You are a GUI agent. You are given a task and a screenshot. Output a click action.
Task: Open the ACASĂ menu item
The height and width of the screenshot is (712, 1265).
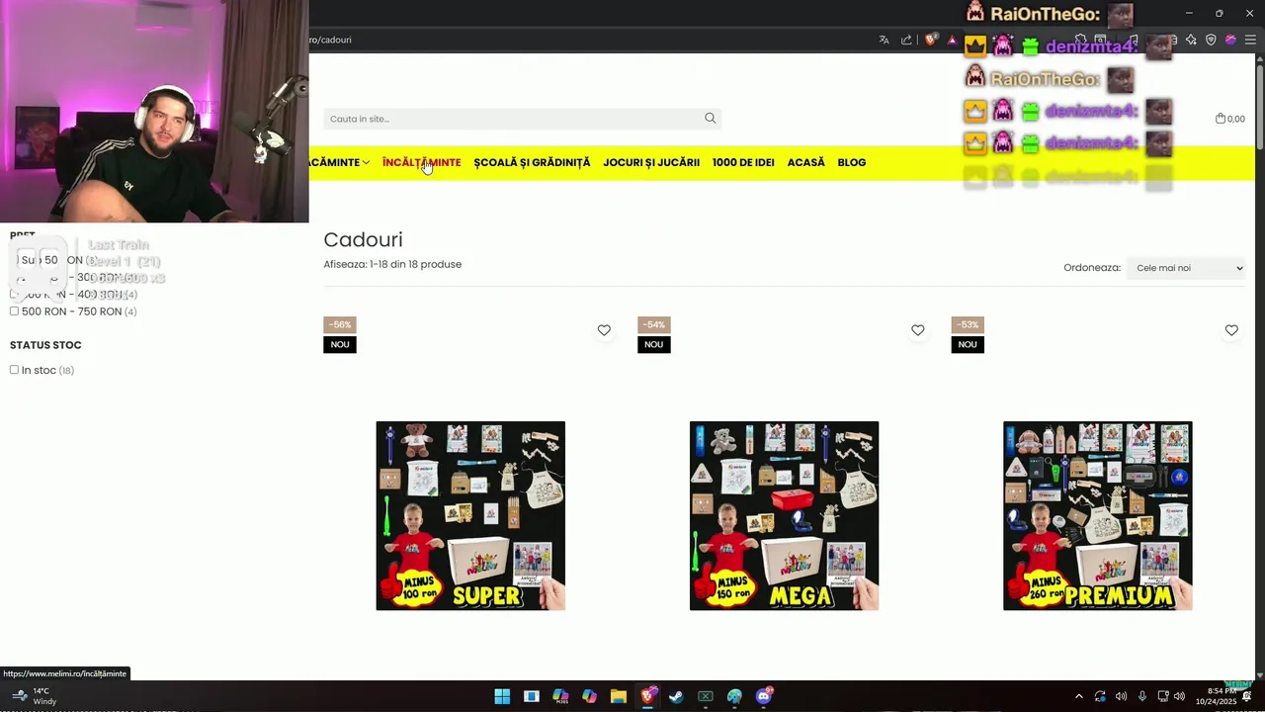point(805,162)
